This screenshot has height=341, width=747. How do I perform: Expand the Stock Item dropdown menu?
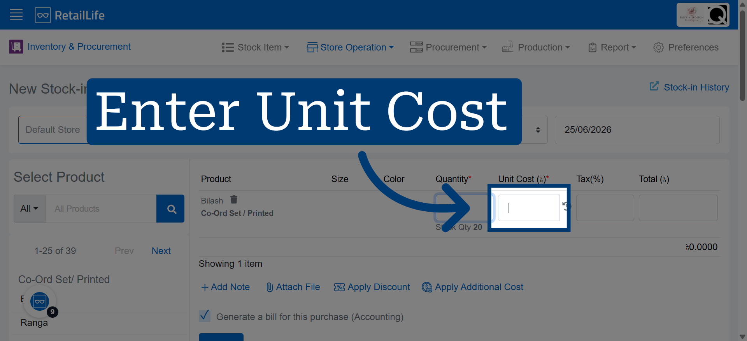256,47
